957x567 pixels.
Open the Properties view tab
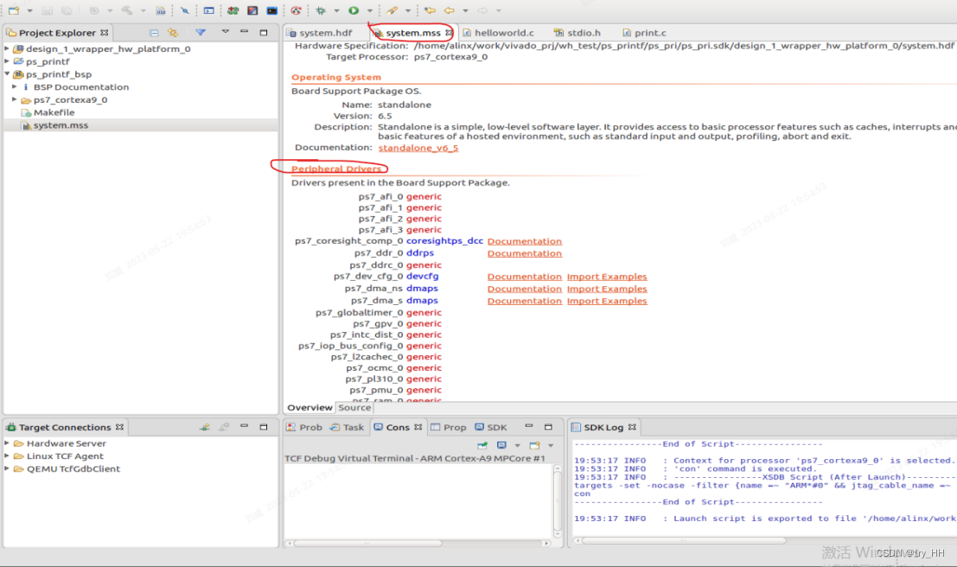[x=449, y=427]
